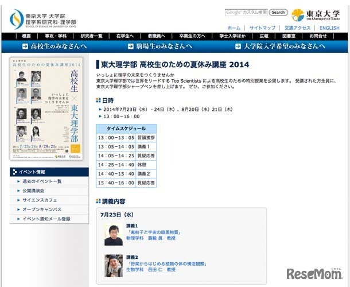Screen dimensions: 350x287
Task: Open the お問合せ menu item
Action: pyautogui.click(x=318, y=36)
